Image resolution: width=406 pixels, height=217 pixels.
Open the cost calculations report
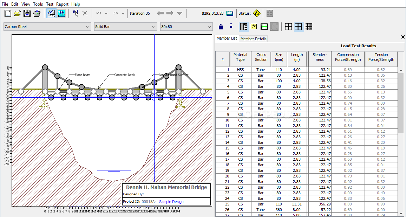(x=230, y=14)
